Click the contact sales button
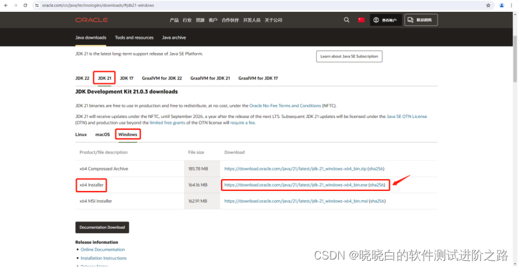The height and width of the screenshot is (267, 518). (x=421, y=20)
